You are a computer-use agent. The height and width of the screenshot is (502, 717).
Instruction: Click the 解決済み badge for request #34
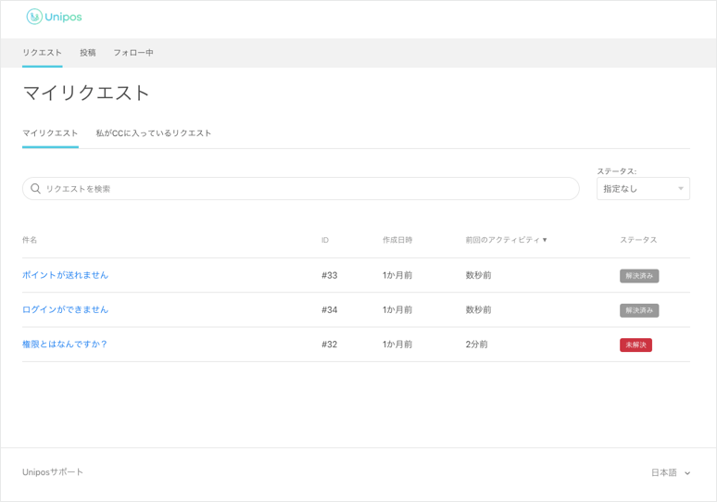[639, 310]
